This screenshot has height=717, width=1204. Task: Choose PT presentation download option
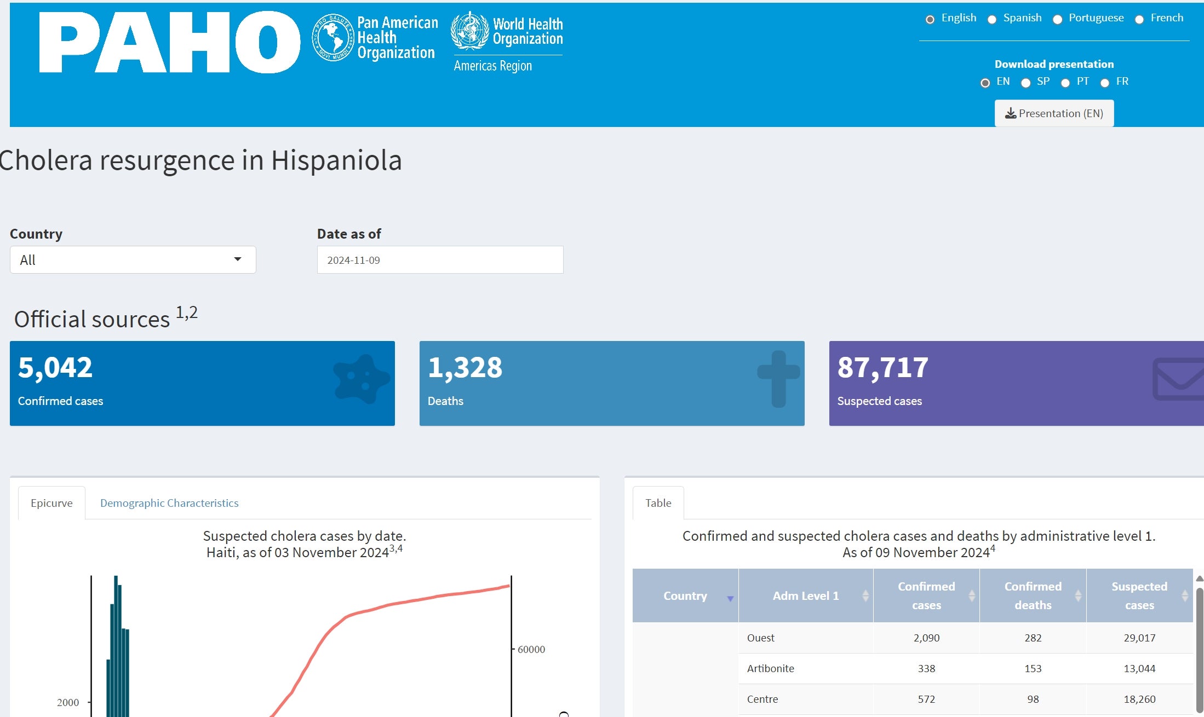pyautogui.click(x=1065, y=83)
